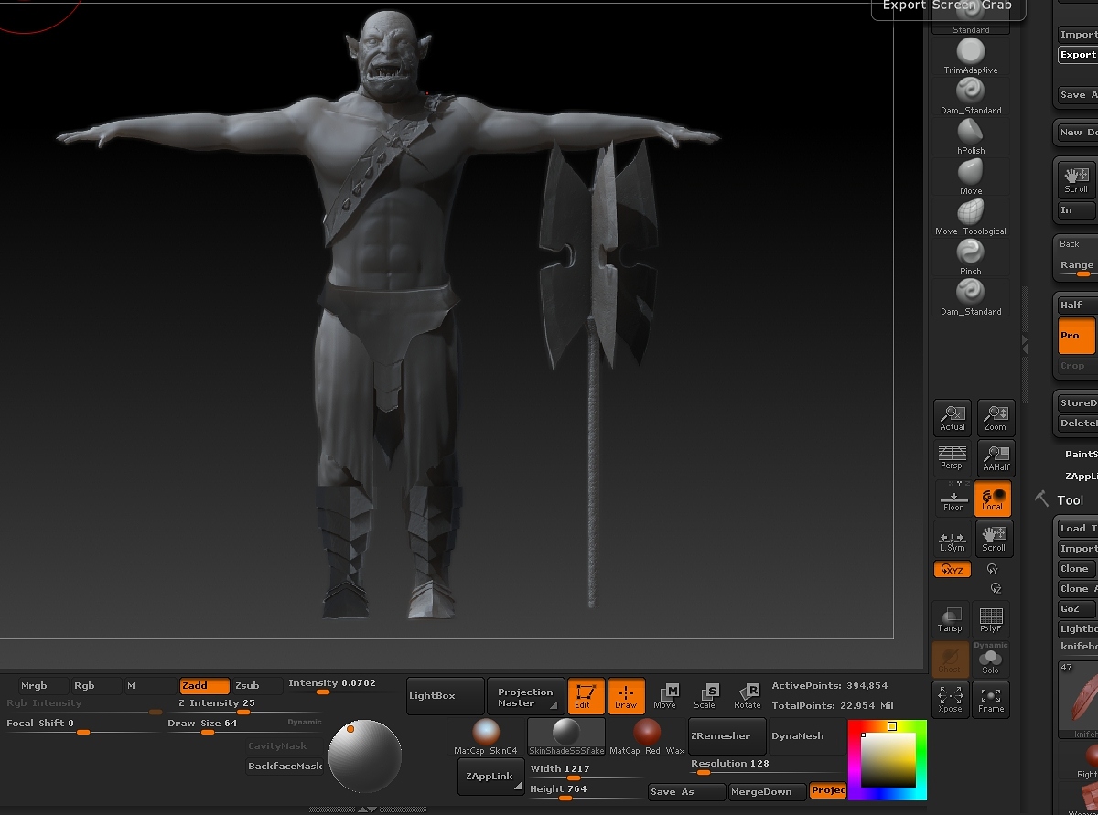
Task: Click the DynaMesh button
Action: (805, 736)
